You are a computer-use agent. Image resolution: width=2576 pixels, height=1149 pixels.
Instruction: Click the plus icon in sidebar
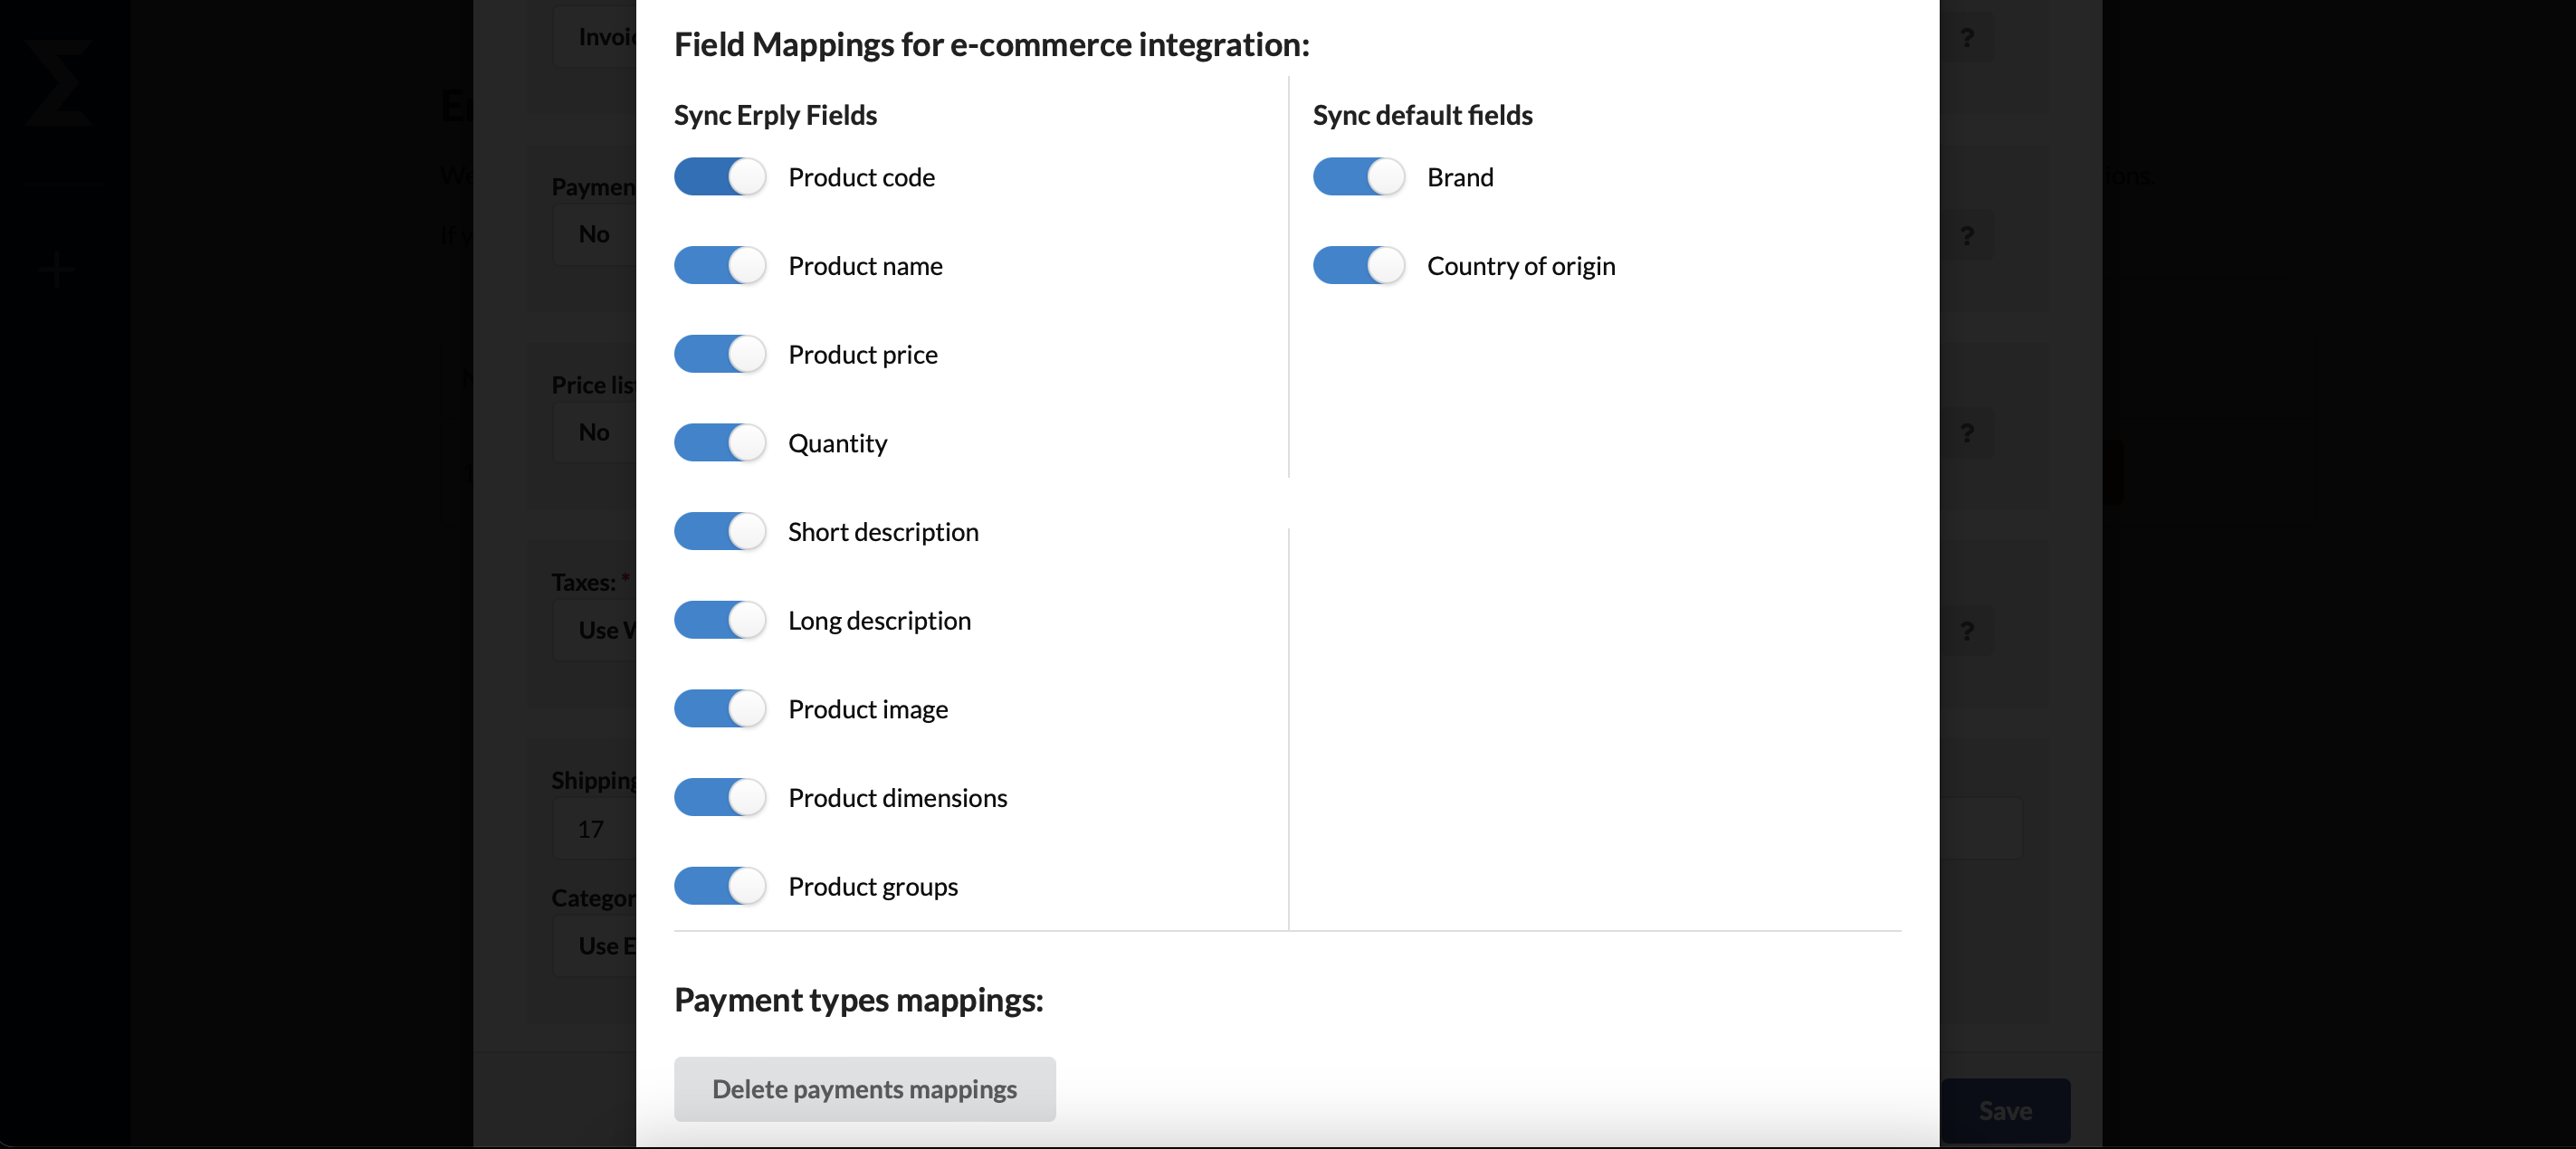click(57, 269)
